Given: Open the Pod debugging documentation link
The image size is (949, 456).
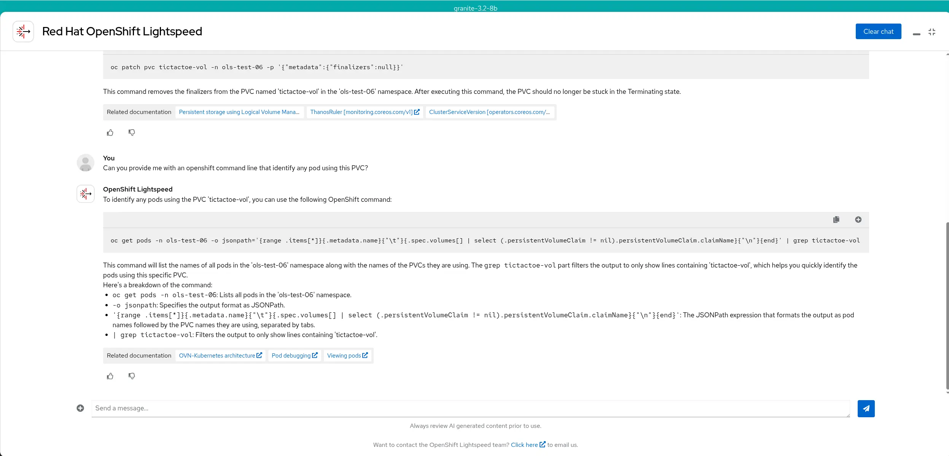Looking at the screenshot, I should 295,356.
